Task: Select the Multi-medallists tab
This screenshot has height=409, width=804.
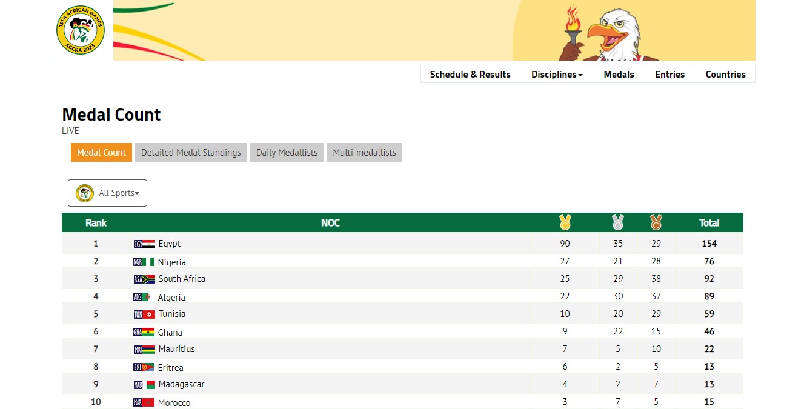Action: [364, 153]
